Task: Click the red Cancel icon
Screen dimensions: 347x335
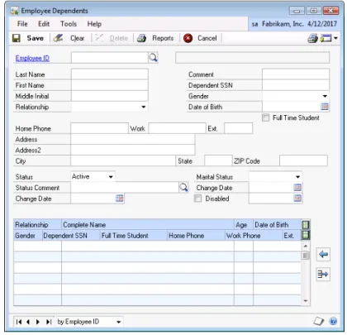Action: (188, 38)
